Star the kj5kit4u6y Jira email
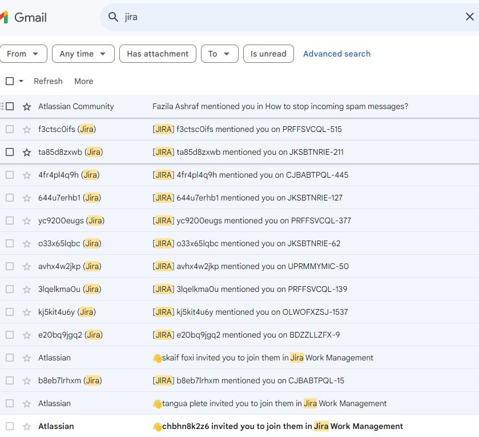The width and height of the screenshot is (479, 437). pyautogui.click(x=27, y=312)
